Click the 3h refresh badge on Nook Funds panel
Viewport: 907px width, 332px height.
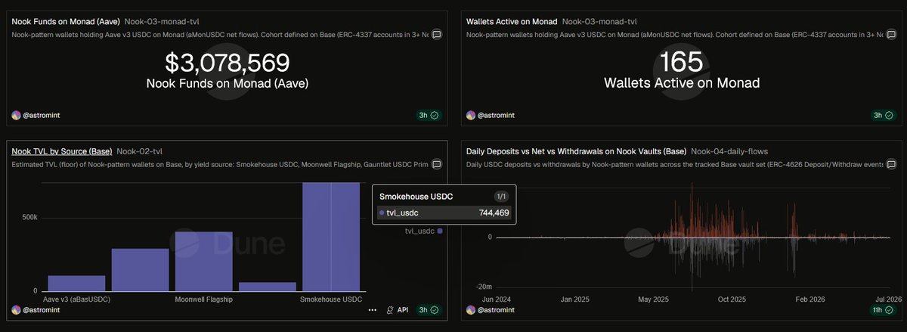point(429,115)
